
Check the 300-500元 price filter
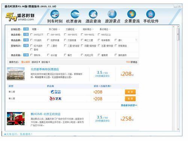point(65,35)
